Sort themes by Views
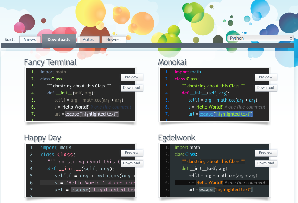Screen dimensions: 298x203 (x=30, y=39)
